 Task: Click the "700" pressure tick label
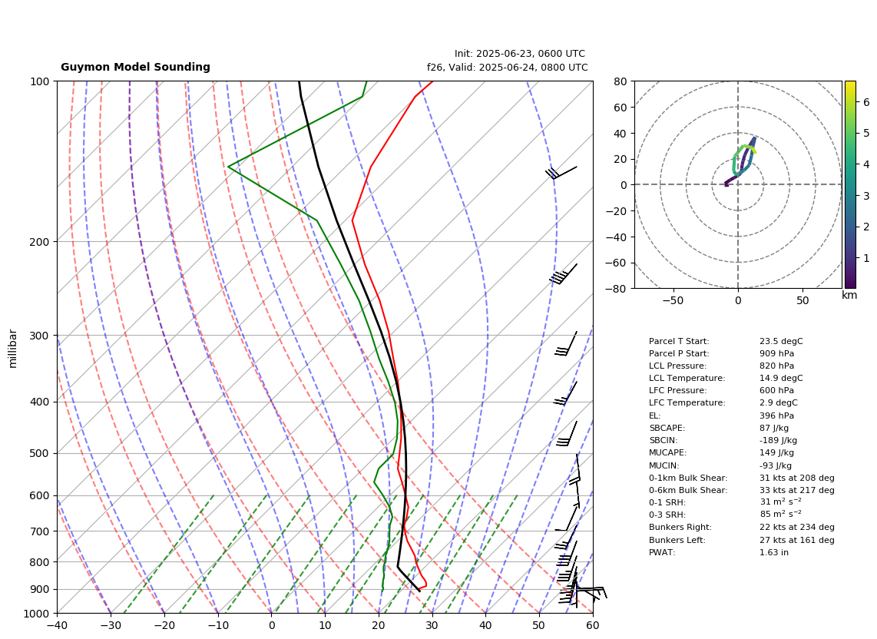point(41,531)
